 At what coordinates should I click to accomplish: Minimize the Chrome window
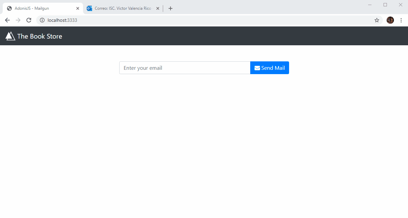pyautogui.click(x=370, y=5)
